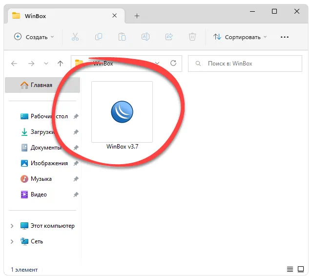Close the Explorer window

(x=297, y=11)
